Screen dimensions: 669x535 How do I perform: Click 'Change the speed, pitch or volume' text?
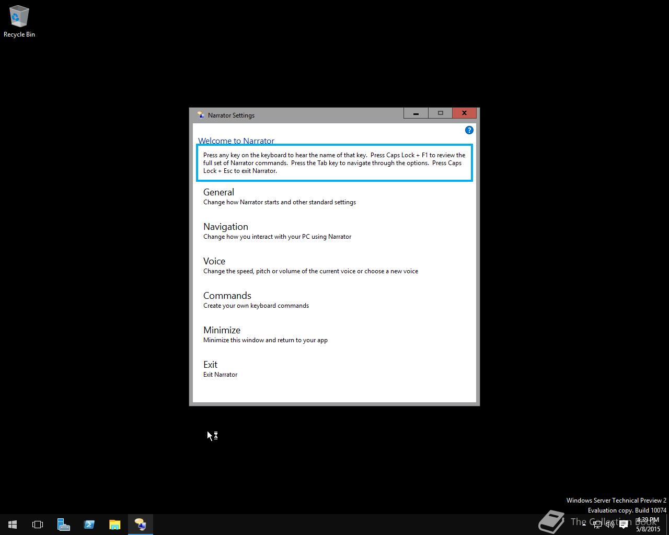[x=310, y=271]
